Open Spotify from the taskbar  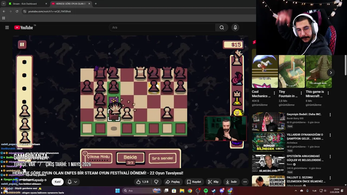[206, 191]
